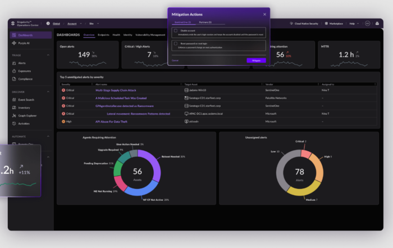
Task: Switch to the Overview dashboard tab
Action: click(x=89, y=35)
